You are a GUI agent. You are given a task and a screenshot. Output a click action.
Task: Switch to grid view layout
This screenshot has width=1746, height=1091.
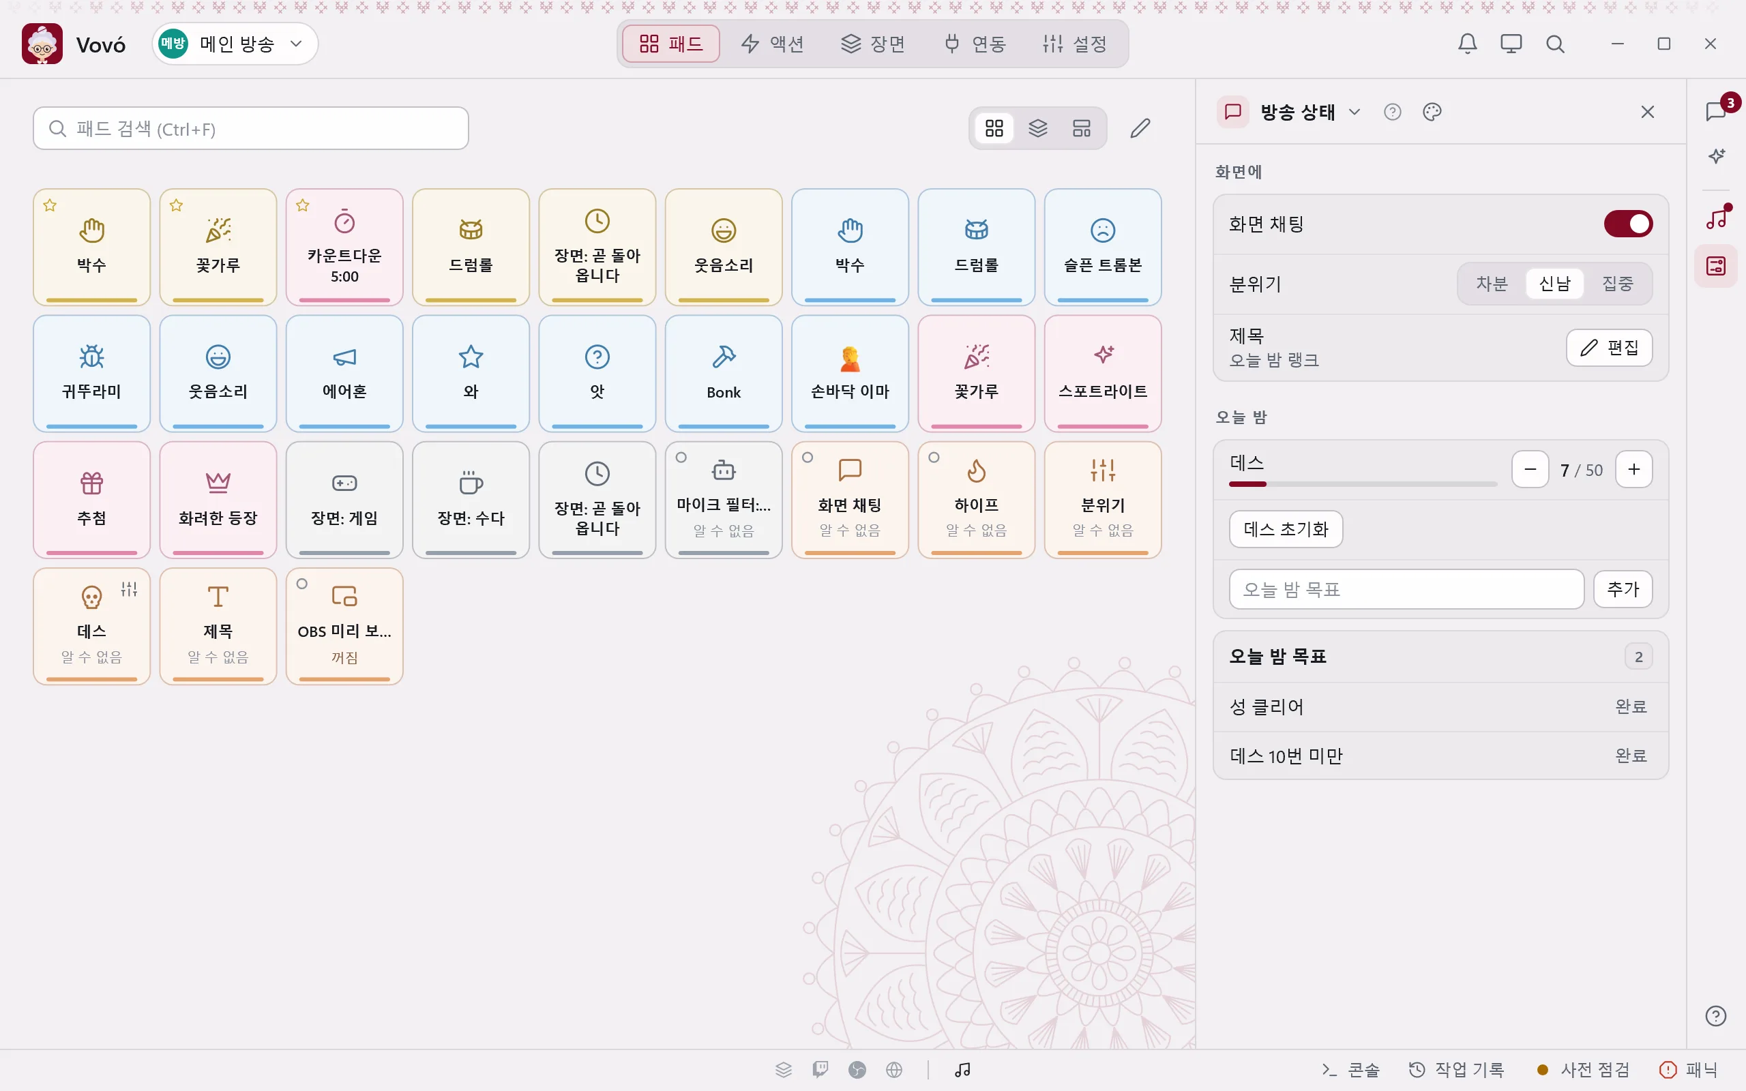tap(994, 128)
